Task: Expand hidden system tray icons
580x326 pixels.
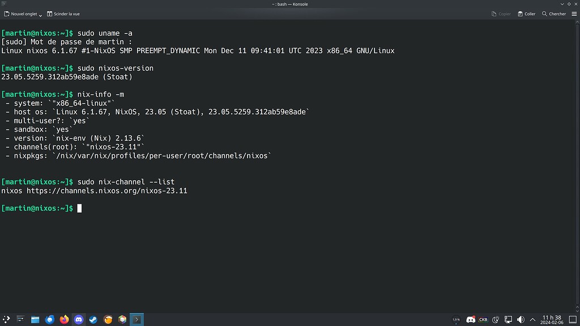Action: click(x=531, y=319)
